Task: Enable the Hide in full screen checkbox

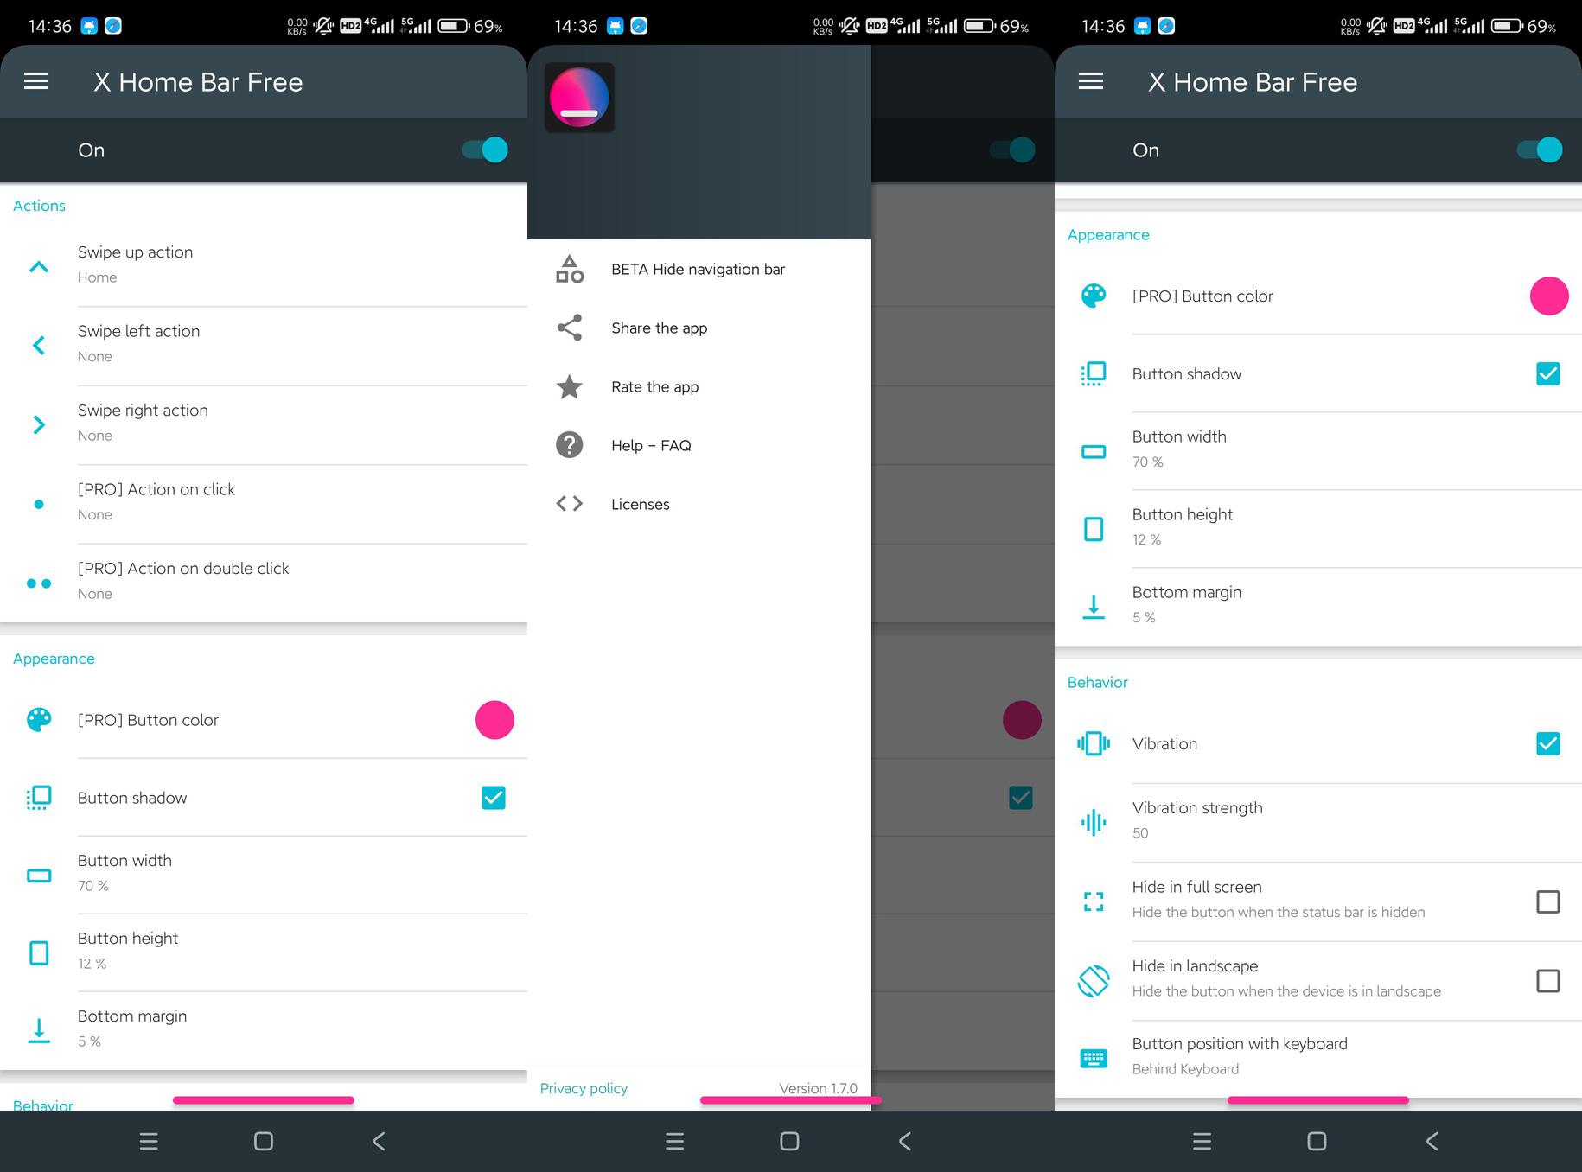Action: (x=1548, y=902)
